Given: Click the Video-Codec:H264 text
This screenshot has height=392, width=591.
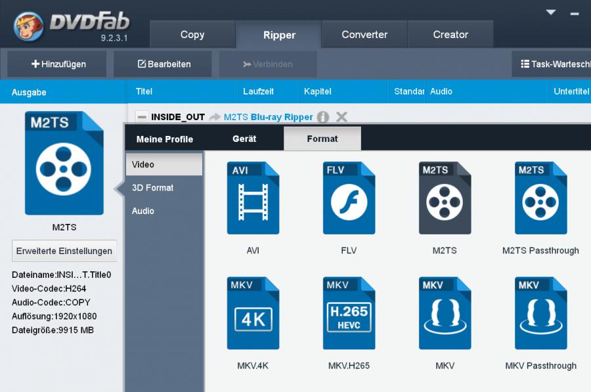Looking at the screenshot, I should click(x=49, y=289).
